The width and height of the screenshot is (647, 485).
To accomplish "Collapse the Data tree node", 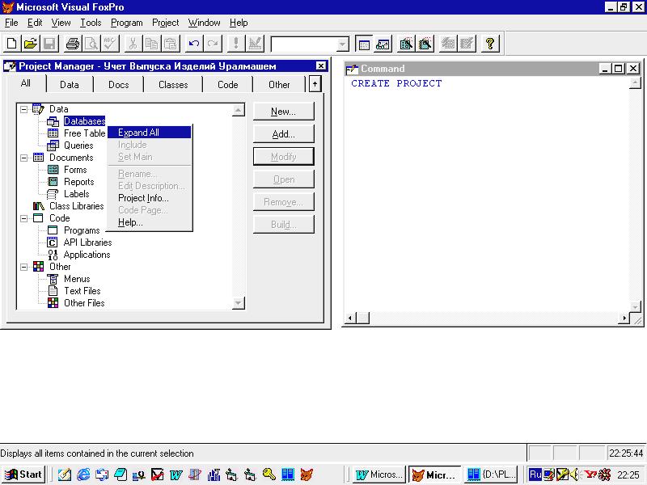I will [24, 109].
